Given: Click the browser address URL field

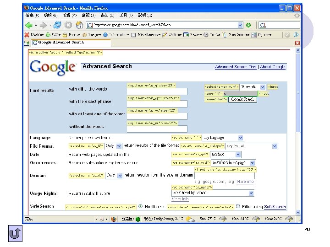Looking at the screenshot, I should click(164, 25).
